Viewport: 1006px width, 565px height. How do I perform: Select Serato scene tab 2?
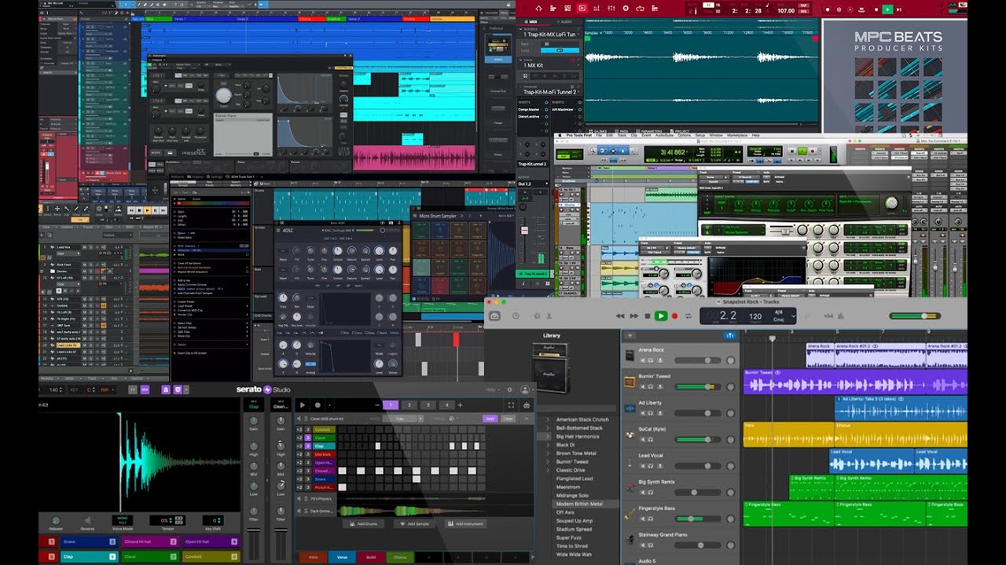coord(409,405)
